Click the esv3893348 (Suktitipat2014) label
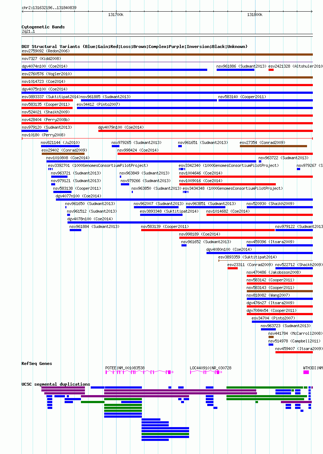Image resolution: width=323 pixels, height=454 pixels. 169,211
